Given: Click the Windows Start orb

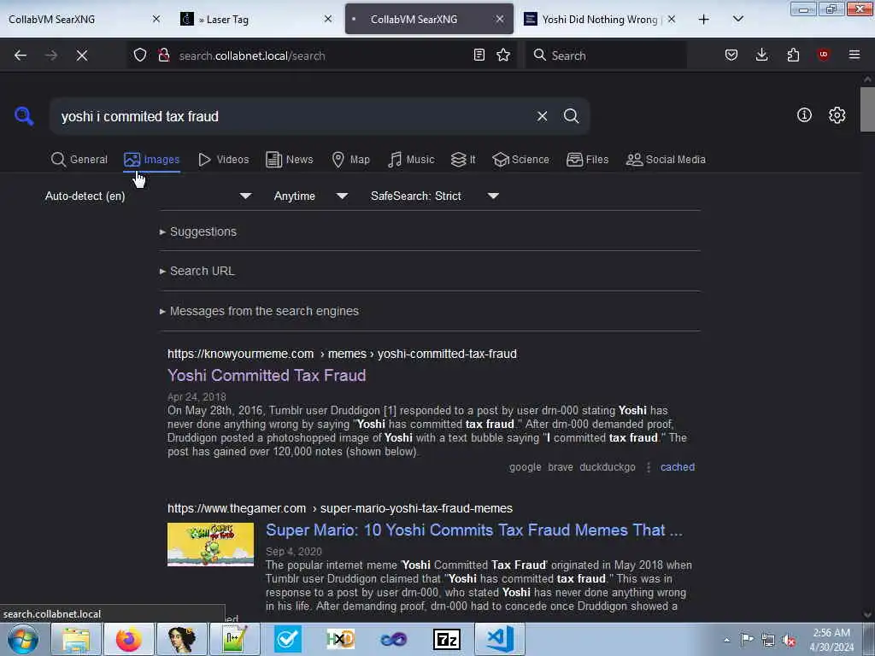Looking at the screenshot, I should coord(23,639).
